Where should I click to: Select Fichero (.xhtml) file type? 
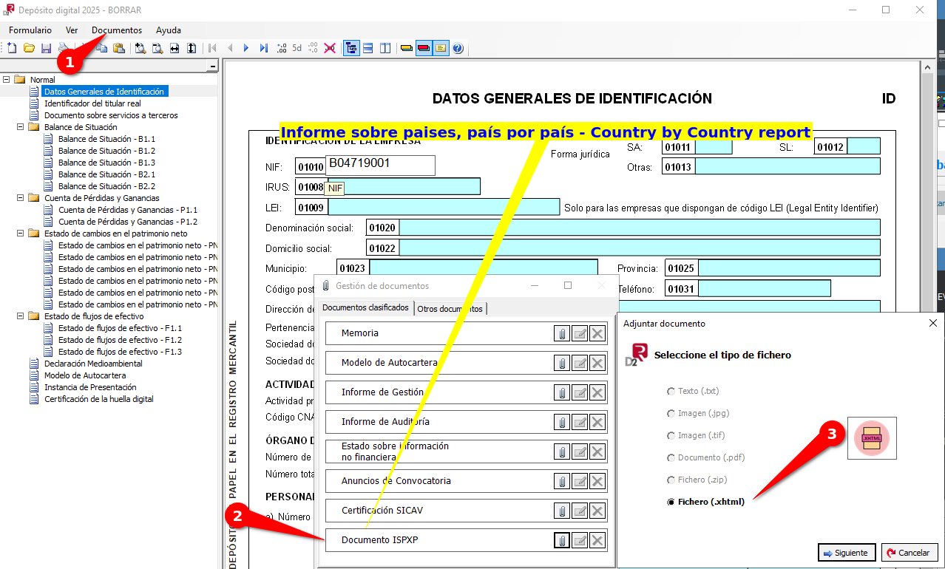pos(706,502)
